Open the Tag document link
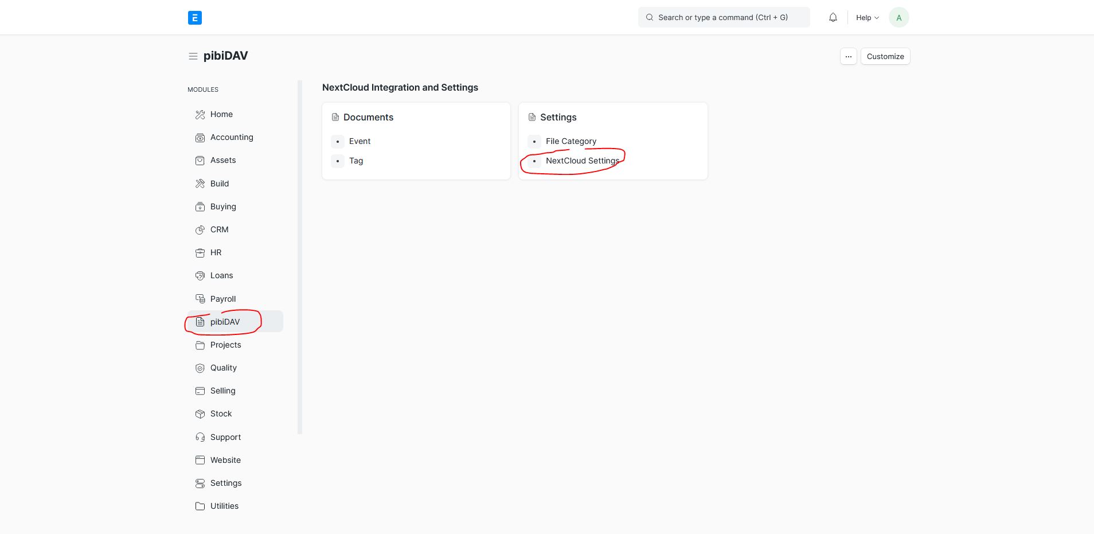 [x=356, y=161]
